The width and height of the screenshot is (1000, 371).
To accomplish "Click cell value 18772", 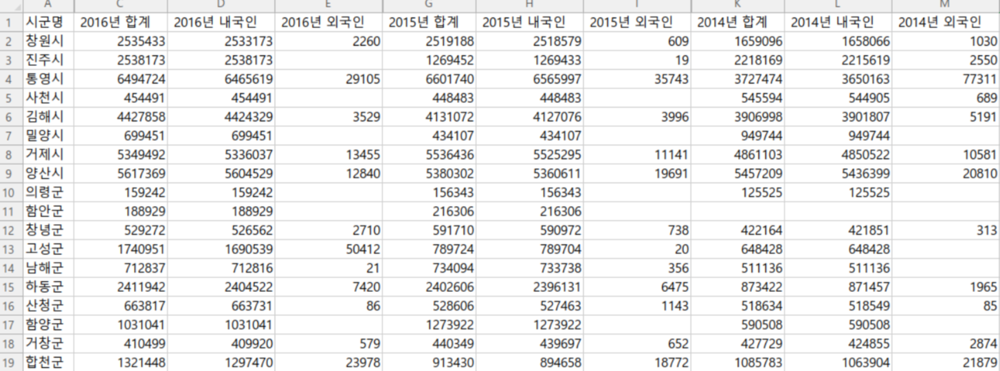I will pyautogui.click(x=638, y=361).
